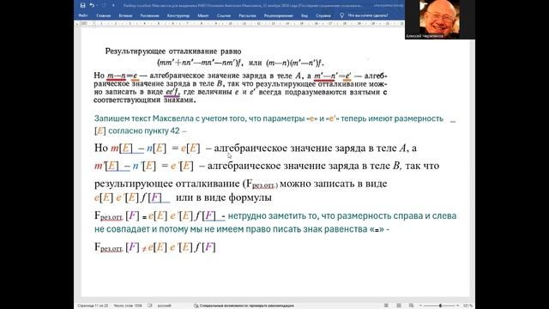Save the document with the floppy disk icon
The image size is (549, 309).
point(82,5)
